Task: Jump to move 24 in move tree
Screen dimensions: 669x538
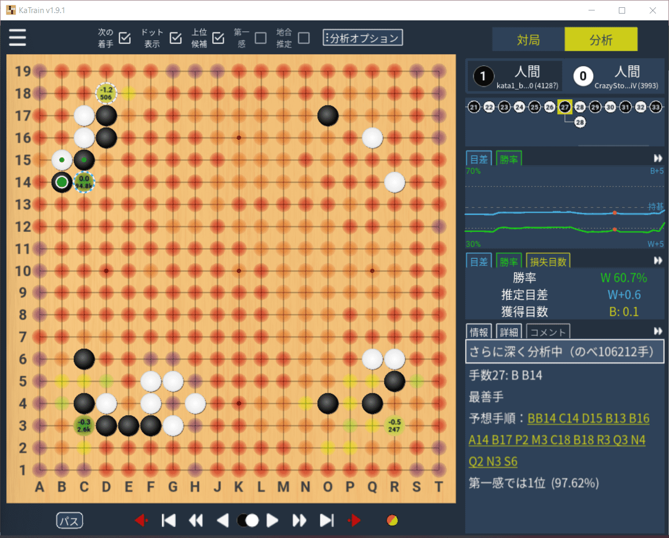Action: click(x=519, y=107)
